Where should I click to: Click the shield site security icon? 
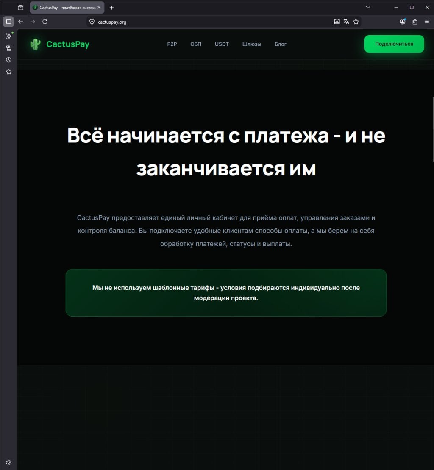click(x=92, y=22)
